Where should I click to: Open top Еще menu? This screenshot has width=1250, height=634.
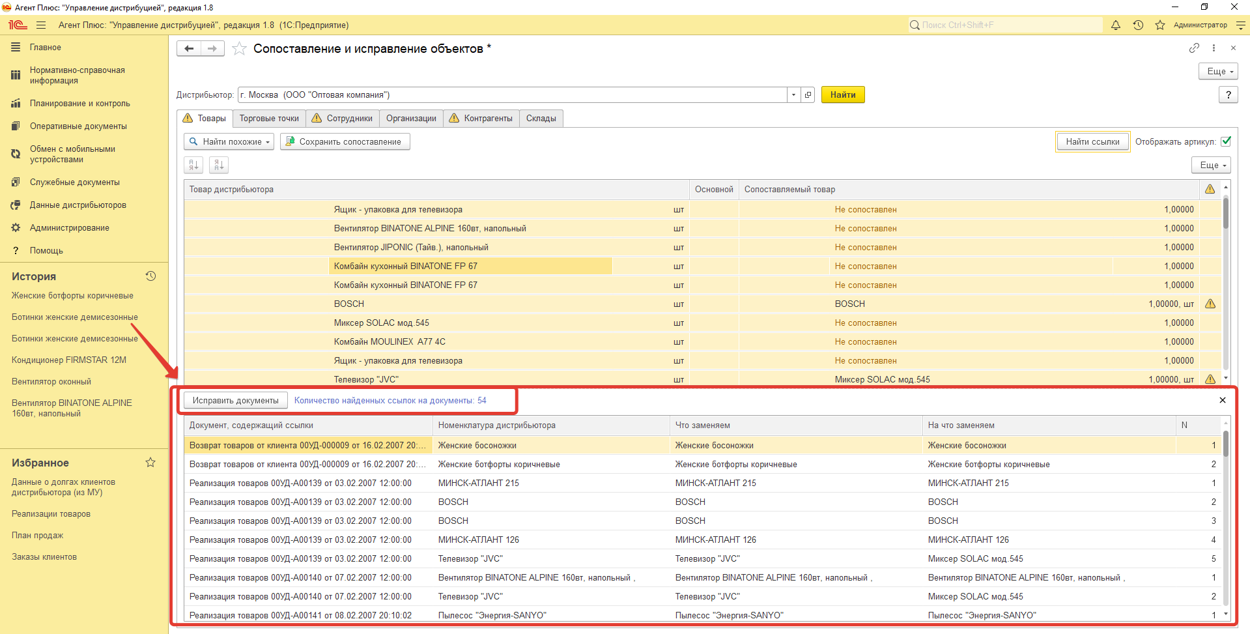1218,72
